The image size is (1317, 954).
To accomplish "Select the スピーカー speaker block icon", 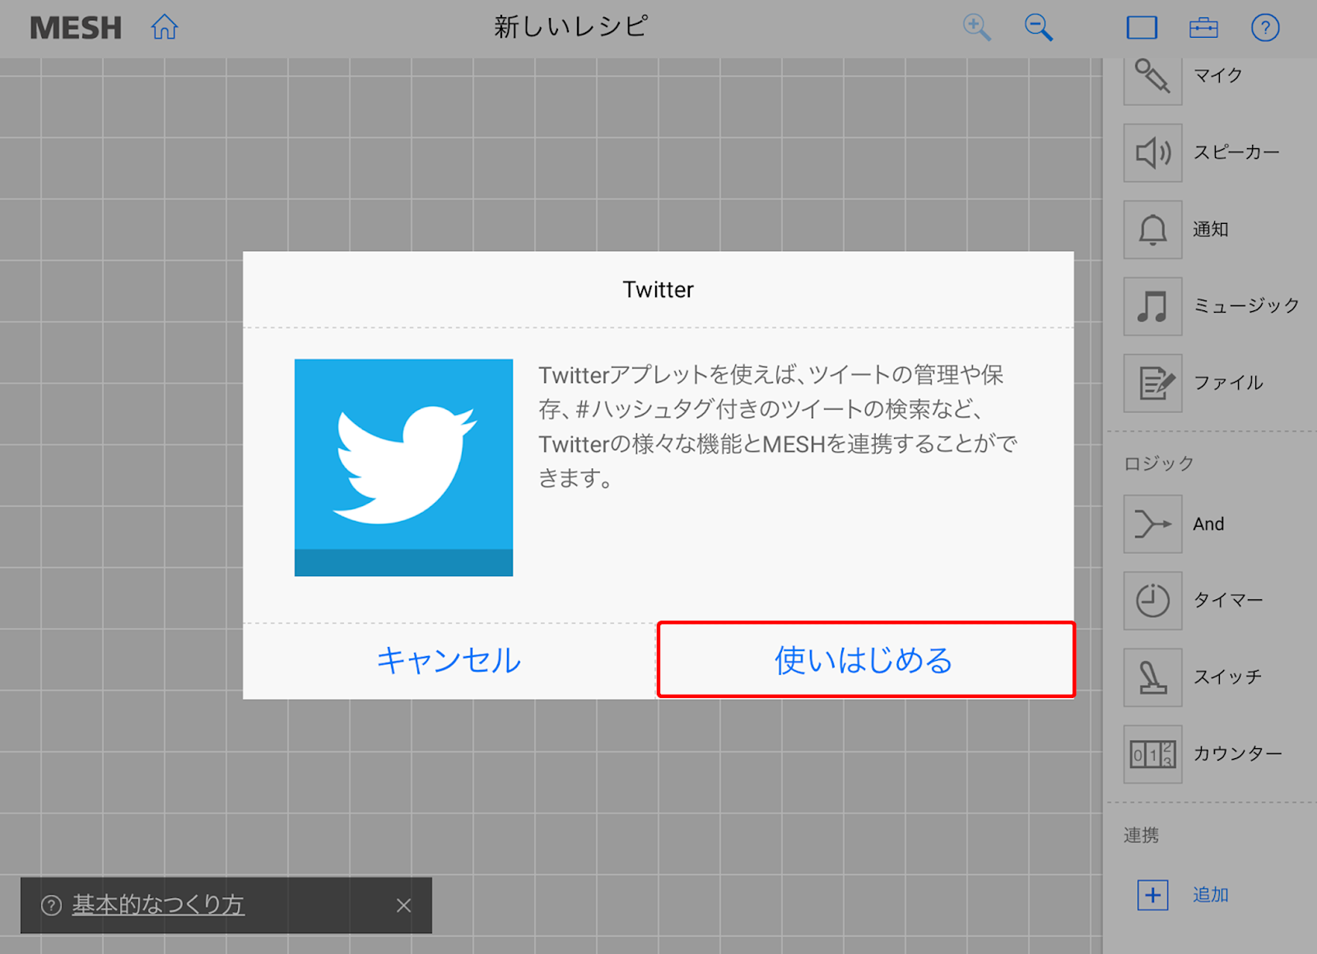I will click(x=1152, y=153).
